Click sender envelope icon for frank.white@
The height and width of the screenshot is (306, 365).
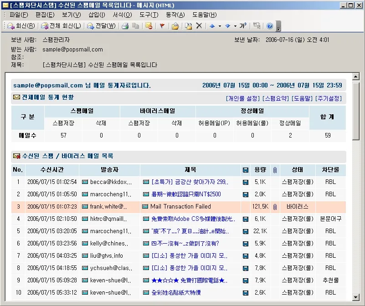(x=85, y=207)
